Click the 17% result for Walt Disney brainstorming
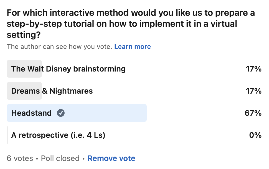Screen dimensions: 269x169 254,69
